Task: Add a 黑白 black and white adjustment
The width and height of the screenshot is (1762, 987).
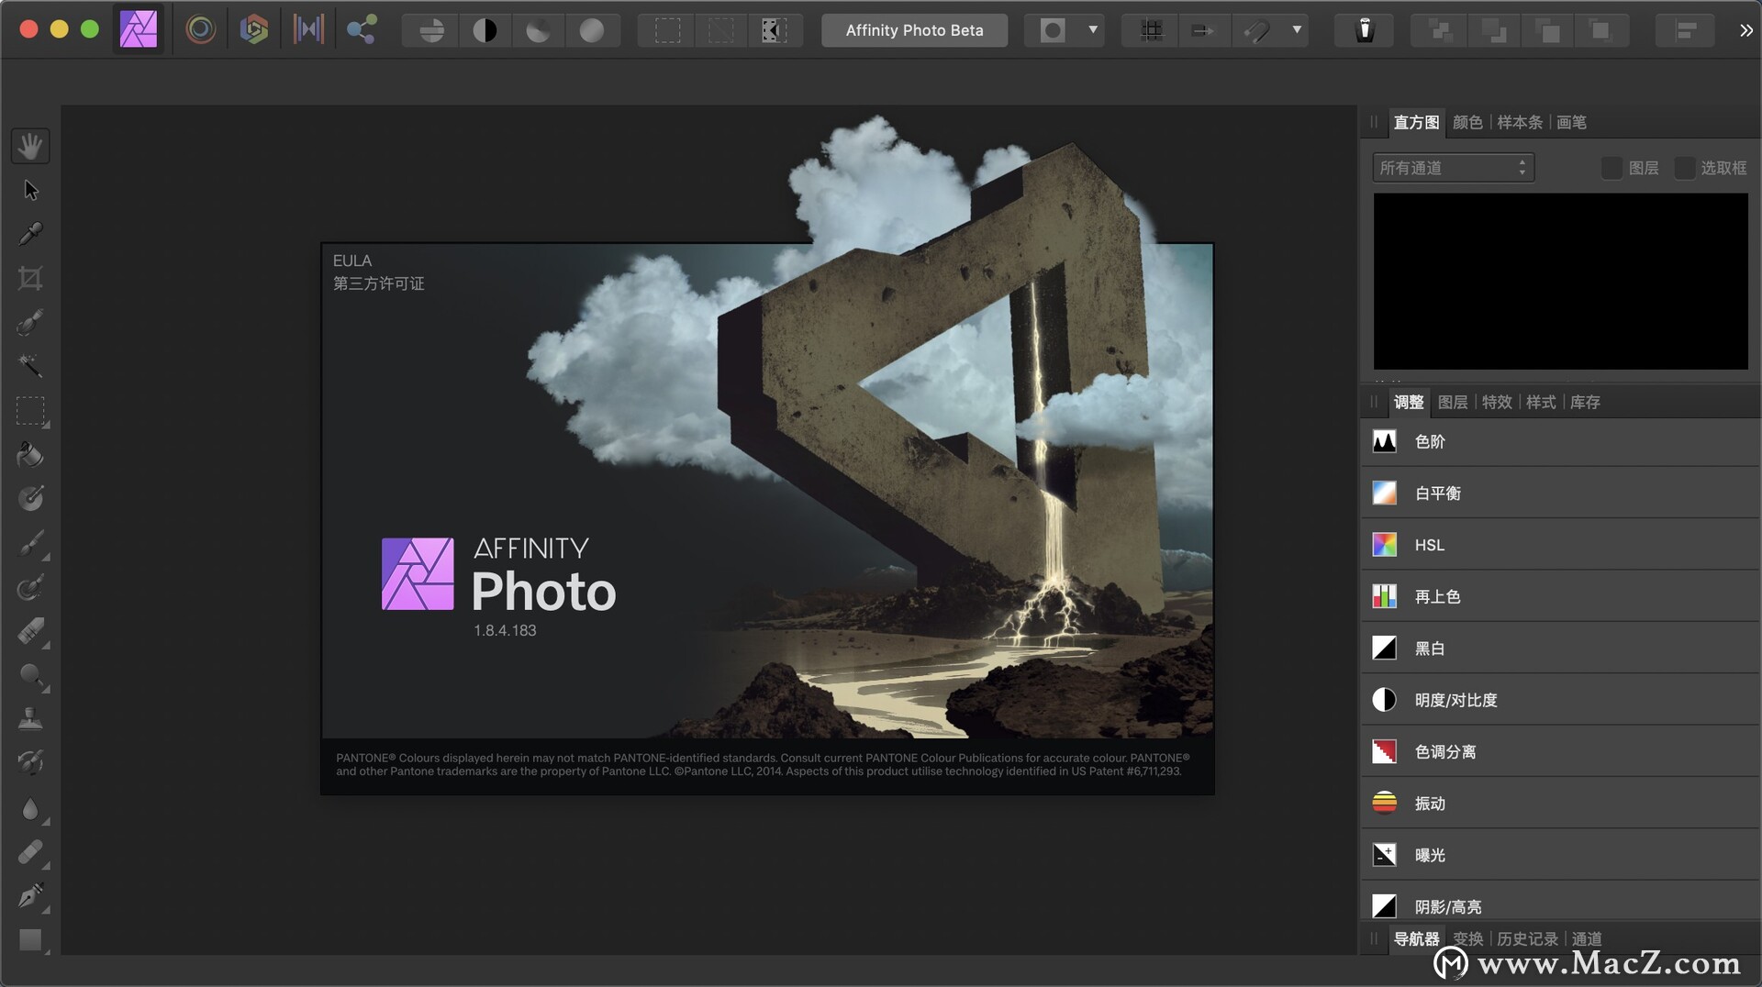Action: point(1560,649)
